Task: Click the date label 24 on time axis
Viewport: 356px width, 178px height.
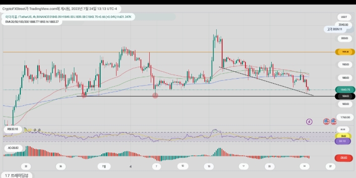Action: click(304, 166)
